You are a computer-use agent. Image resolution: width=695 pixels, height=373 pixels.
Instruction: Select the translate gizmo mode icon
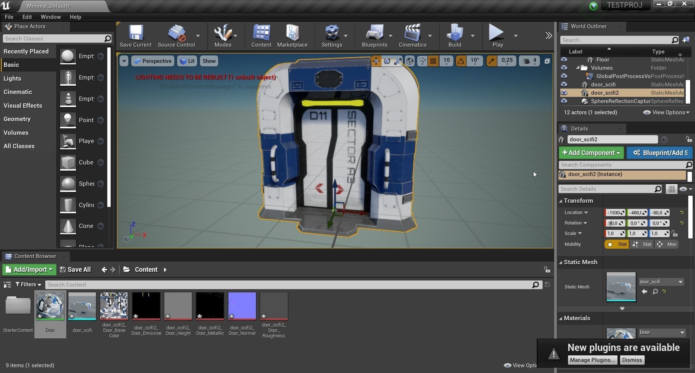376,61
